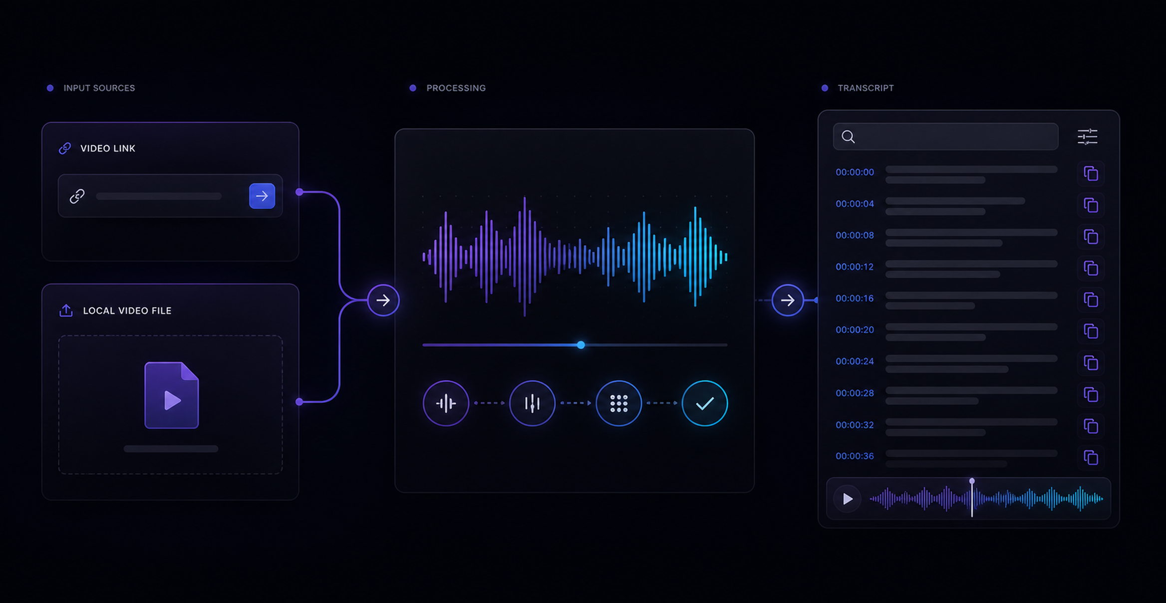The height and width of the screenshot is (603, 1166).
Task: Jump to timestamp 00:00:08
Action: 855,235
